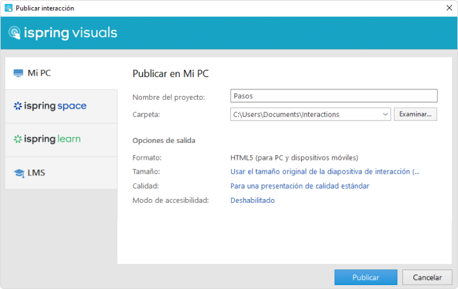Viewport: 458px width, 289px height.
Task: Select the Mi PC tab
Action: [x=62, y=73]
